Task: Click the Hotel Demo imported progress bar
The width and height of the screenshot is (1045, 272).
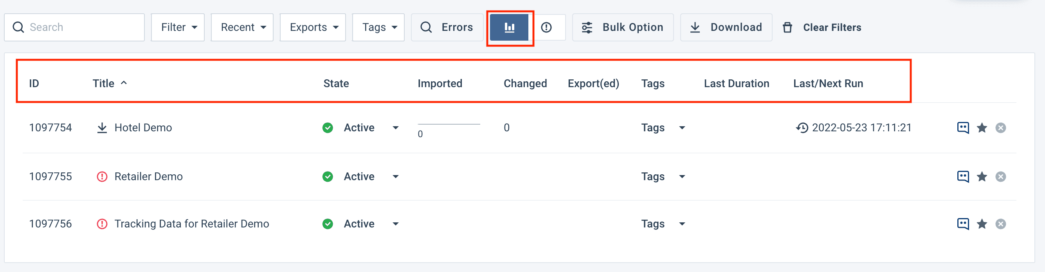Action: coord(449,124)
